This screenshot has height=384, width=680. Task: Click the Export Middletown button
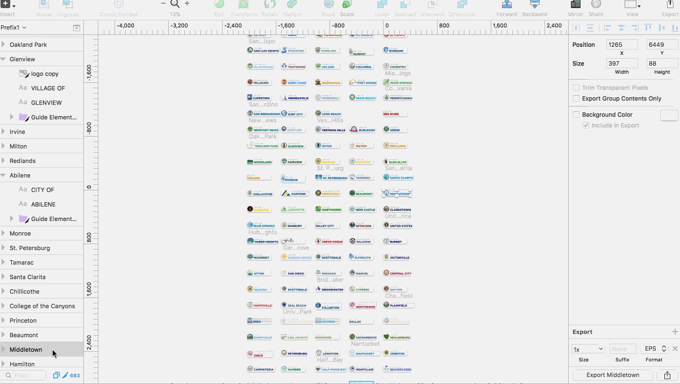pos(613,375)
